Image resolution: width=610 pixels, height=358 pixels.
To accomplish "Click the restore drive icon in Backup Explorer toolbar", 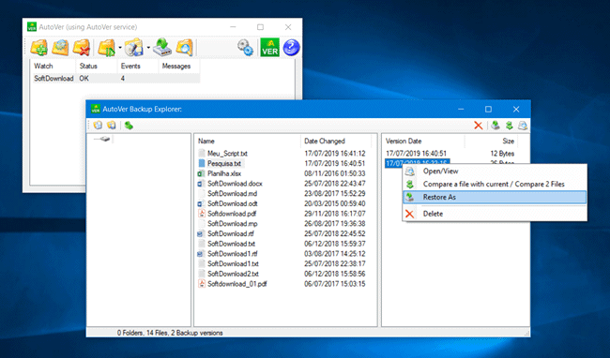I will pyautogui.click(x=496, y=126).
